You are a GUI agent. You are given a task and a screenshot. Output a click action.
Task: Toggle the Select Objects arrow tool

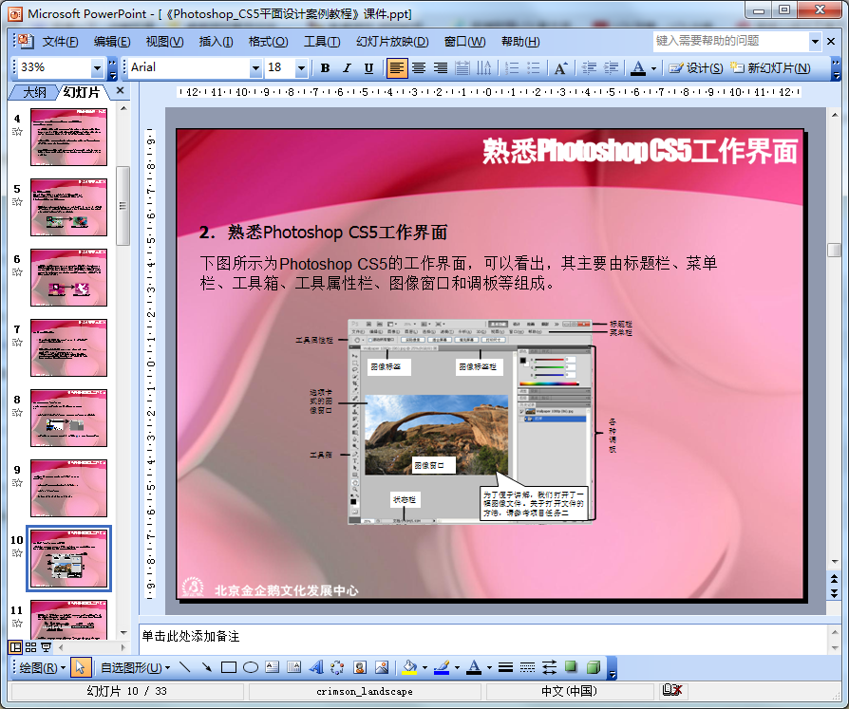point(80,668)
